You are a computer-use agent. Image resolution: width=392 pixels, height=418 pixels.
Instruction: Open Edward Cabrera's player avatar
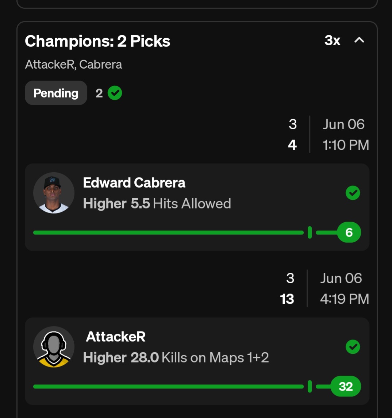click(x=54, y=193)
